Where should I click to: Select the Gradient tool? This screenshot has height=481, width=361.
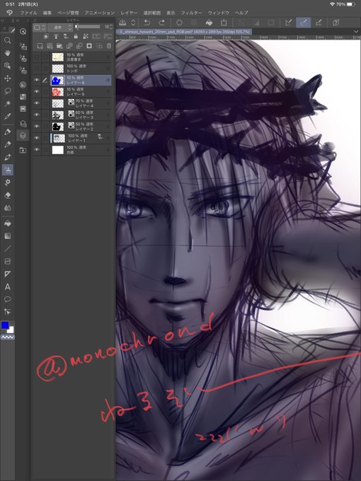(x=7, y=236)
